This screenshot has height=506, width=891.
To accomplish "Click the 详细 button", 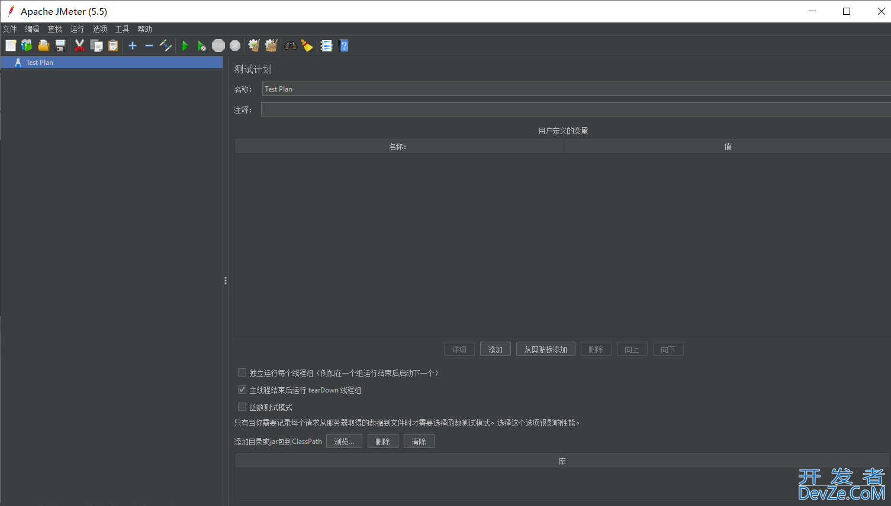I will [x=459, y=349].
